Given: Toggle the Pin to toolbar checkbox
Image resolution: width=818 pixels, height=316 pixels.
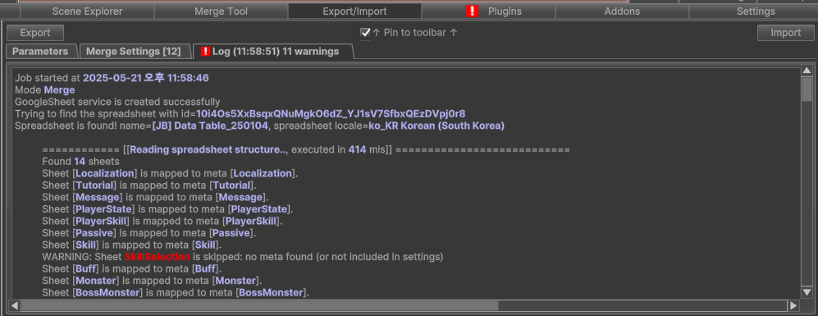Looking at the screenshot, I should point(365,33).
